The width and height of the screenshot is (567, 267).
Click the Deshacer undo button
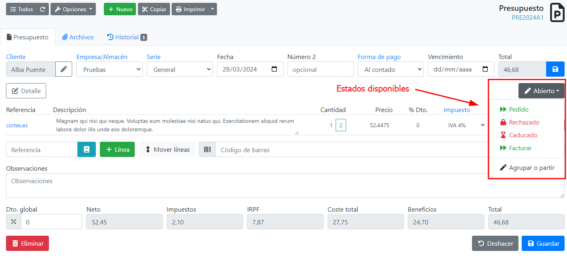coord(495,243)
